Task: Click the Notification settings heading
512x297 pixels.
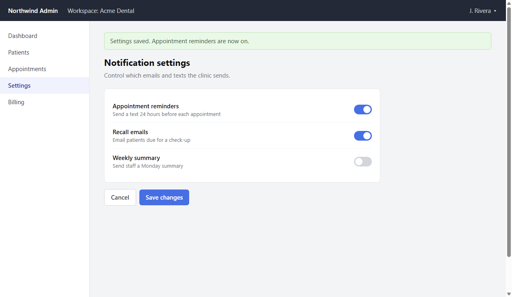Action: (x=147, y=63)
